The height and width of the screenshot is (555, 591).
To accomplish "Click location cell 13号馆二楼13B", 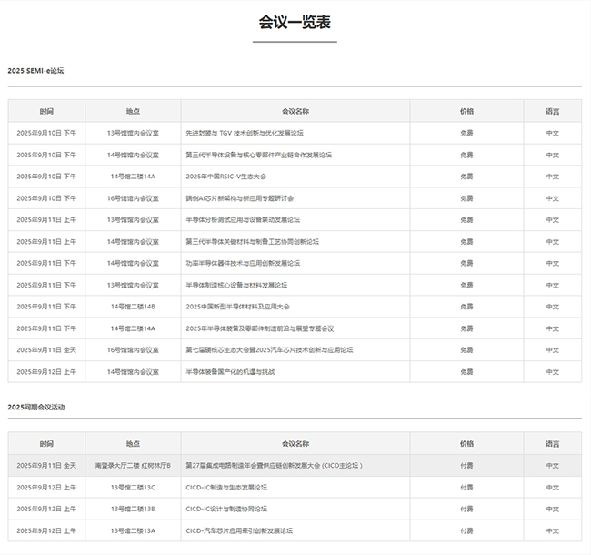I will [133, 509].
